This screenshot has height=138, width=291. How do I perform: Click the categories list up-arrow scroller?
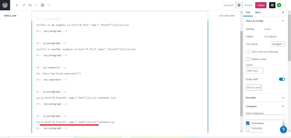[x=283, y=122]
